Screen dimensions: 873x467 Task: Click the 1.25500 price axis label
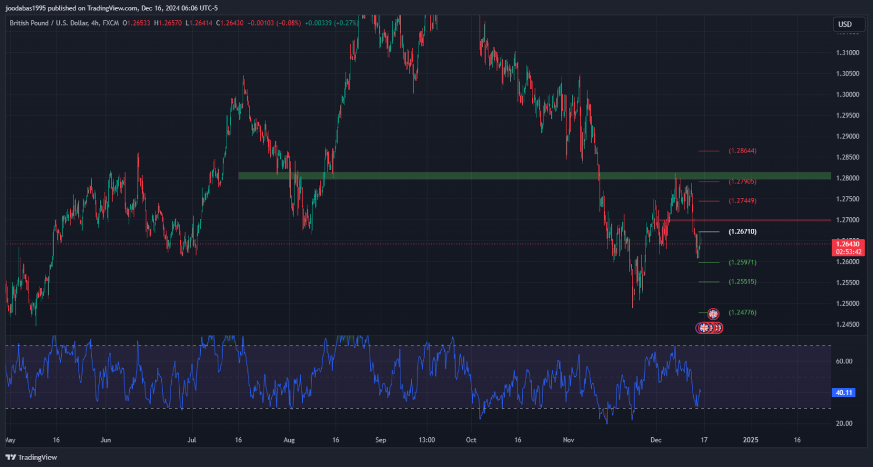pyautogui.click(x=847, y=283)
